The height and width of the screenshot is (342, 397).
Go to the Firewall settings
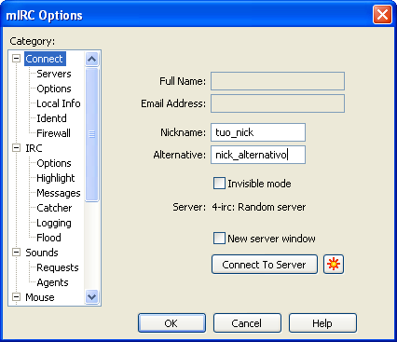[x=53, y=133]
